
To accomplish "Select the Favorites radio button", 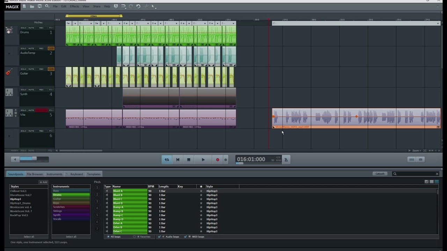I will 134,237.
